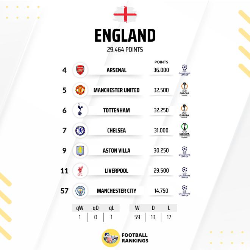The width and height of the screenshot is (250, 250).
Task: Click Europa Conference League logo beside Chelsea
Action: 184,130
